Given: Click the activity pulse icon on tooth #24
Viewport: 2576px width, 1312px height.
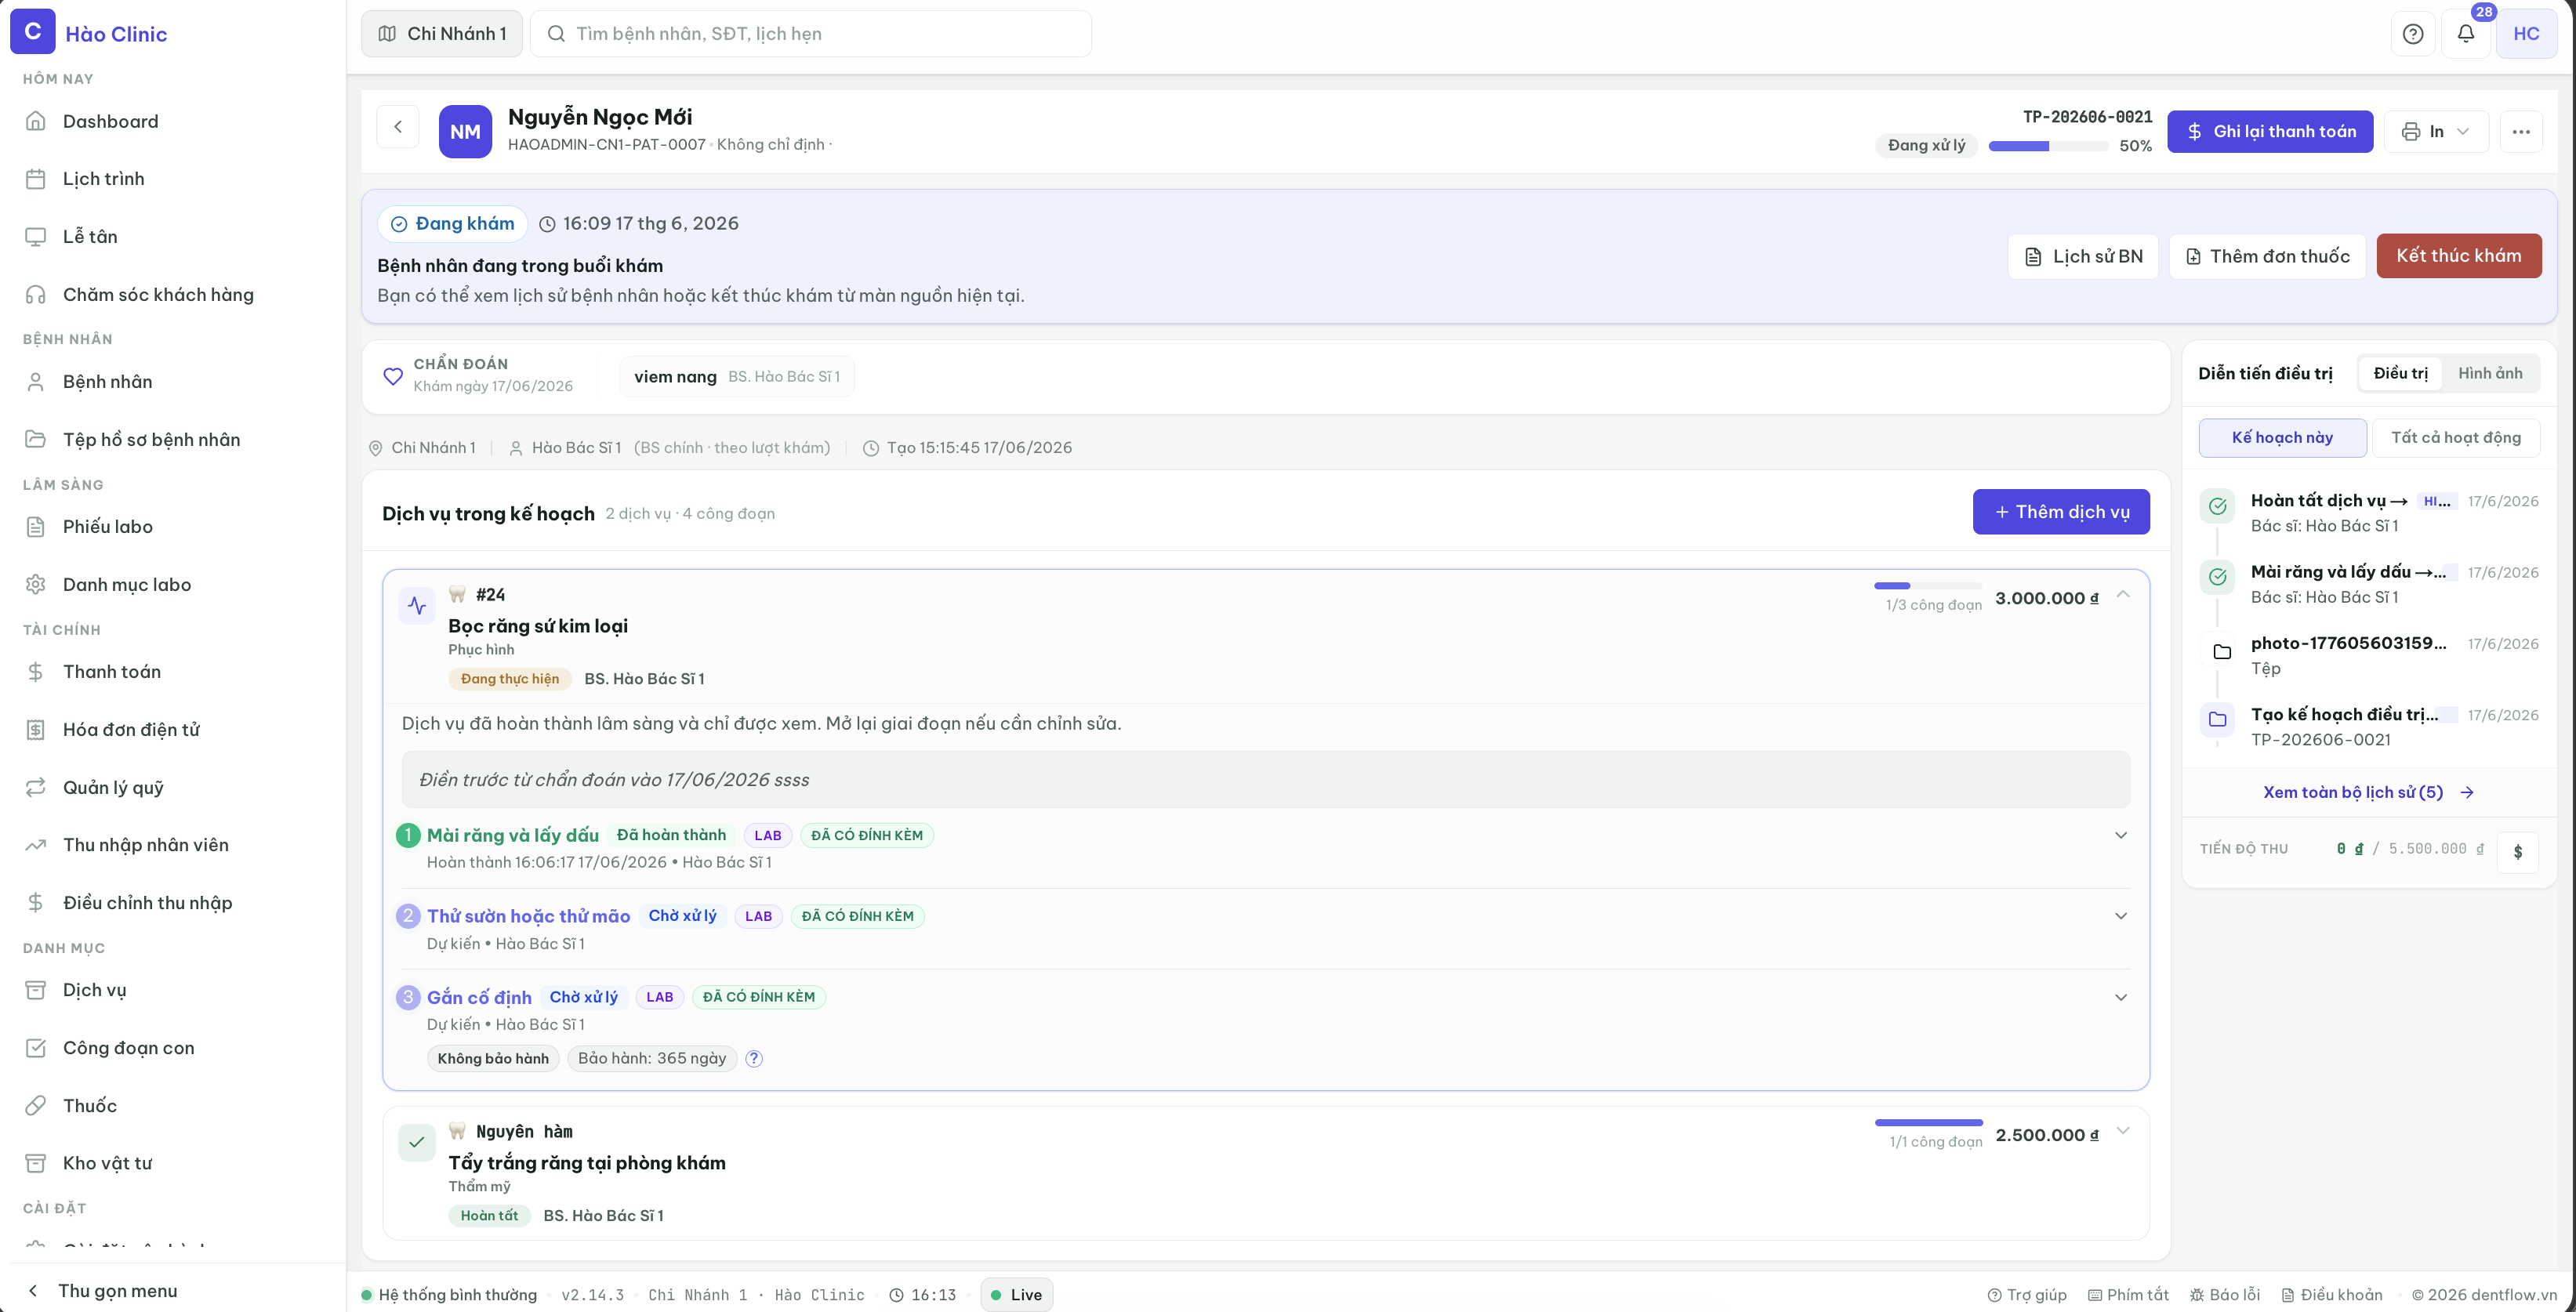Looking at the screenshot, I should click(417, 606).
